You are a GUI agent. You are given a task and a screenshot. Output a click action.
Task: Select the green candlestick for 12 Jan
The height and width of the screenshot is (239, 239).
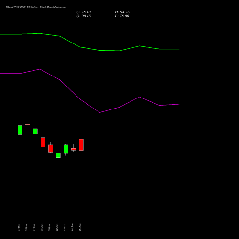point(58,155)
